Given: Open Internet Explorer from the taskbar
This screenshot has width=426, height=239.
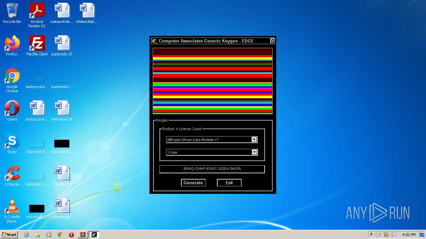Looking at the screenshot, I should [26, 235].
